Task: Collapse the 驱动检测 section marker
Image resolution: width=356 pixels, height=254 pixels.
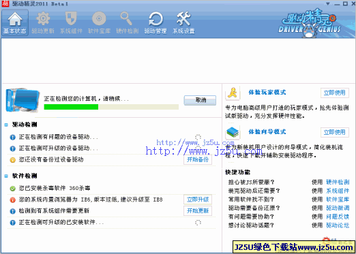Action: tap(6, 125)
